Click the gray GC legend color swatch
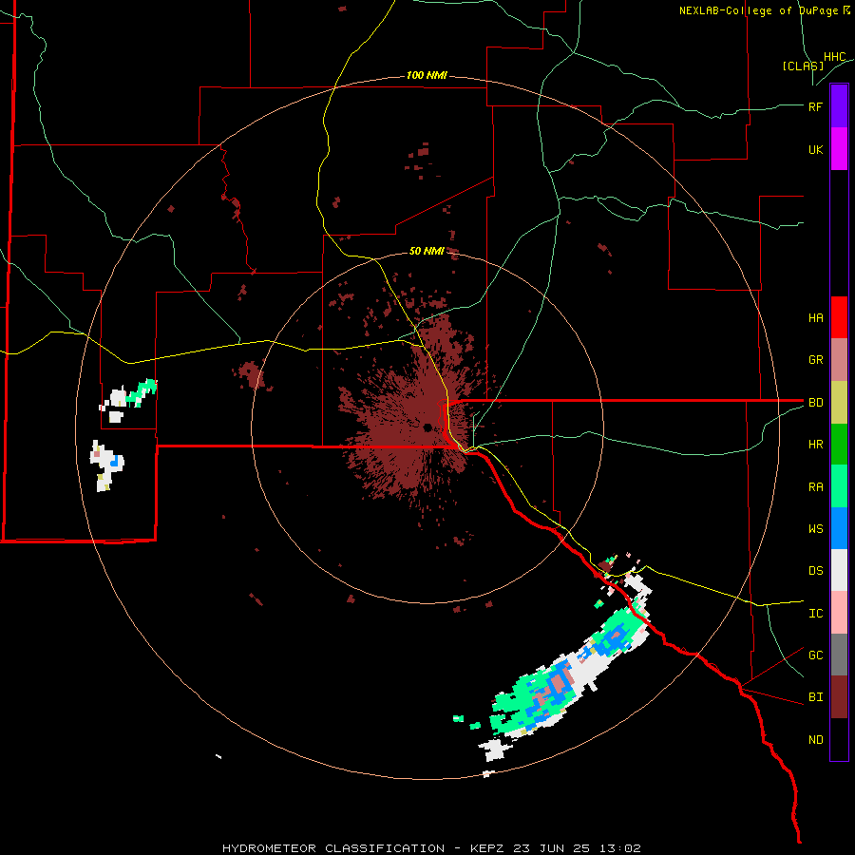 click(x=839, y=655)
